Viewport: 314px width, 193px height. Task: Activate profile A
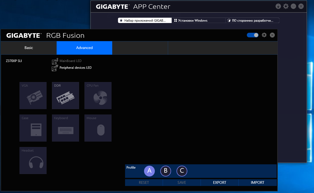[x=149, y=171]
